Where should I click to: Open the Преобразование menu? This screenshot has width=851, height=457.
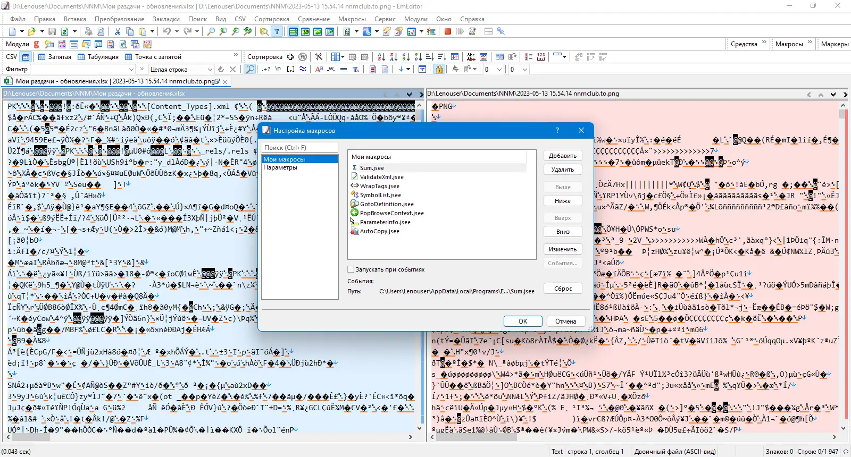click(x=119, y=19)
